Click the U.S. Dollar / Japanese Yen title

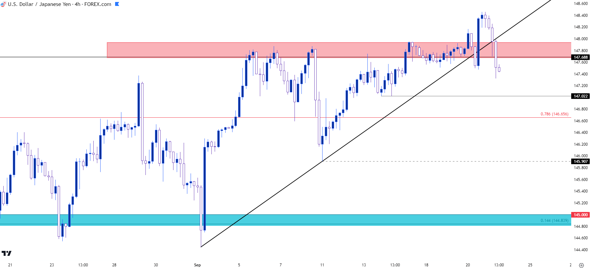point(39,4)
